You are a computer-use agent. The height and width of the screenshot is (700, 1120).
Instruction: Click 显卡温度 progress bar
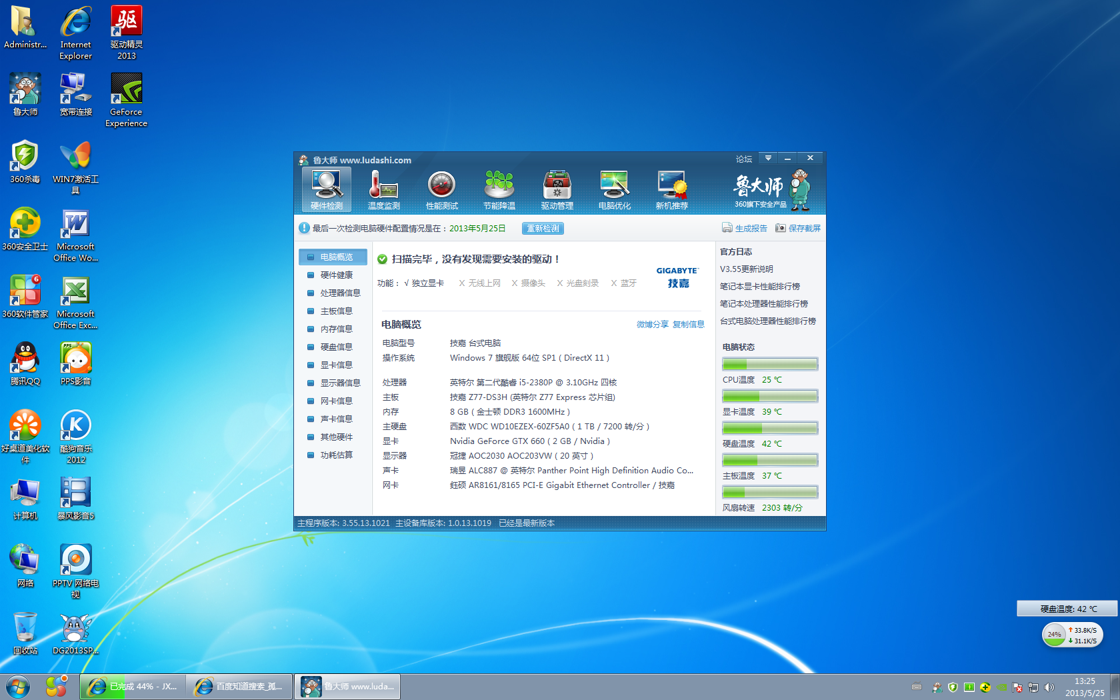point(770,396)
